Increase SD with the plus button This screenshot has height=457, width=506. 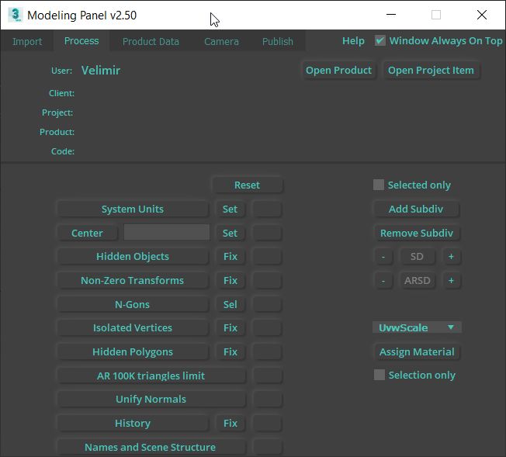coord(451,257)
